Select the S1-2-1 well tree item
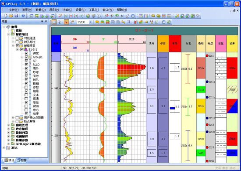This screenshot has width=241, height=171. point(32,49)
